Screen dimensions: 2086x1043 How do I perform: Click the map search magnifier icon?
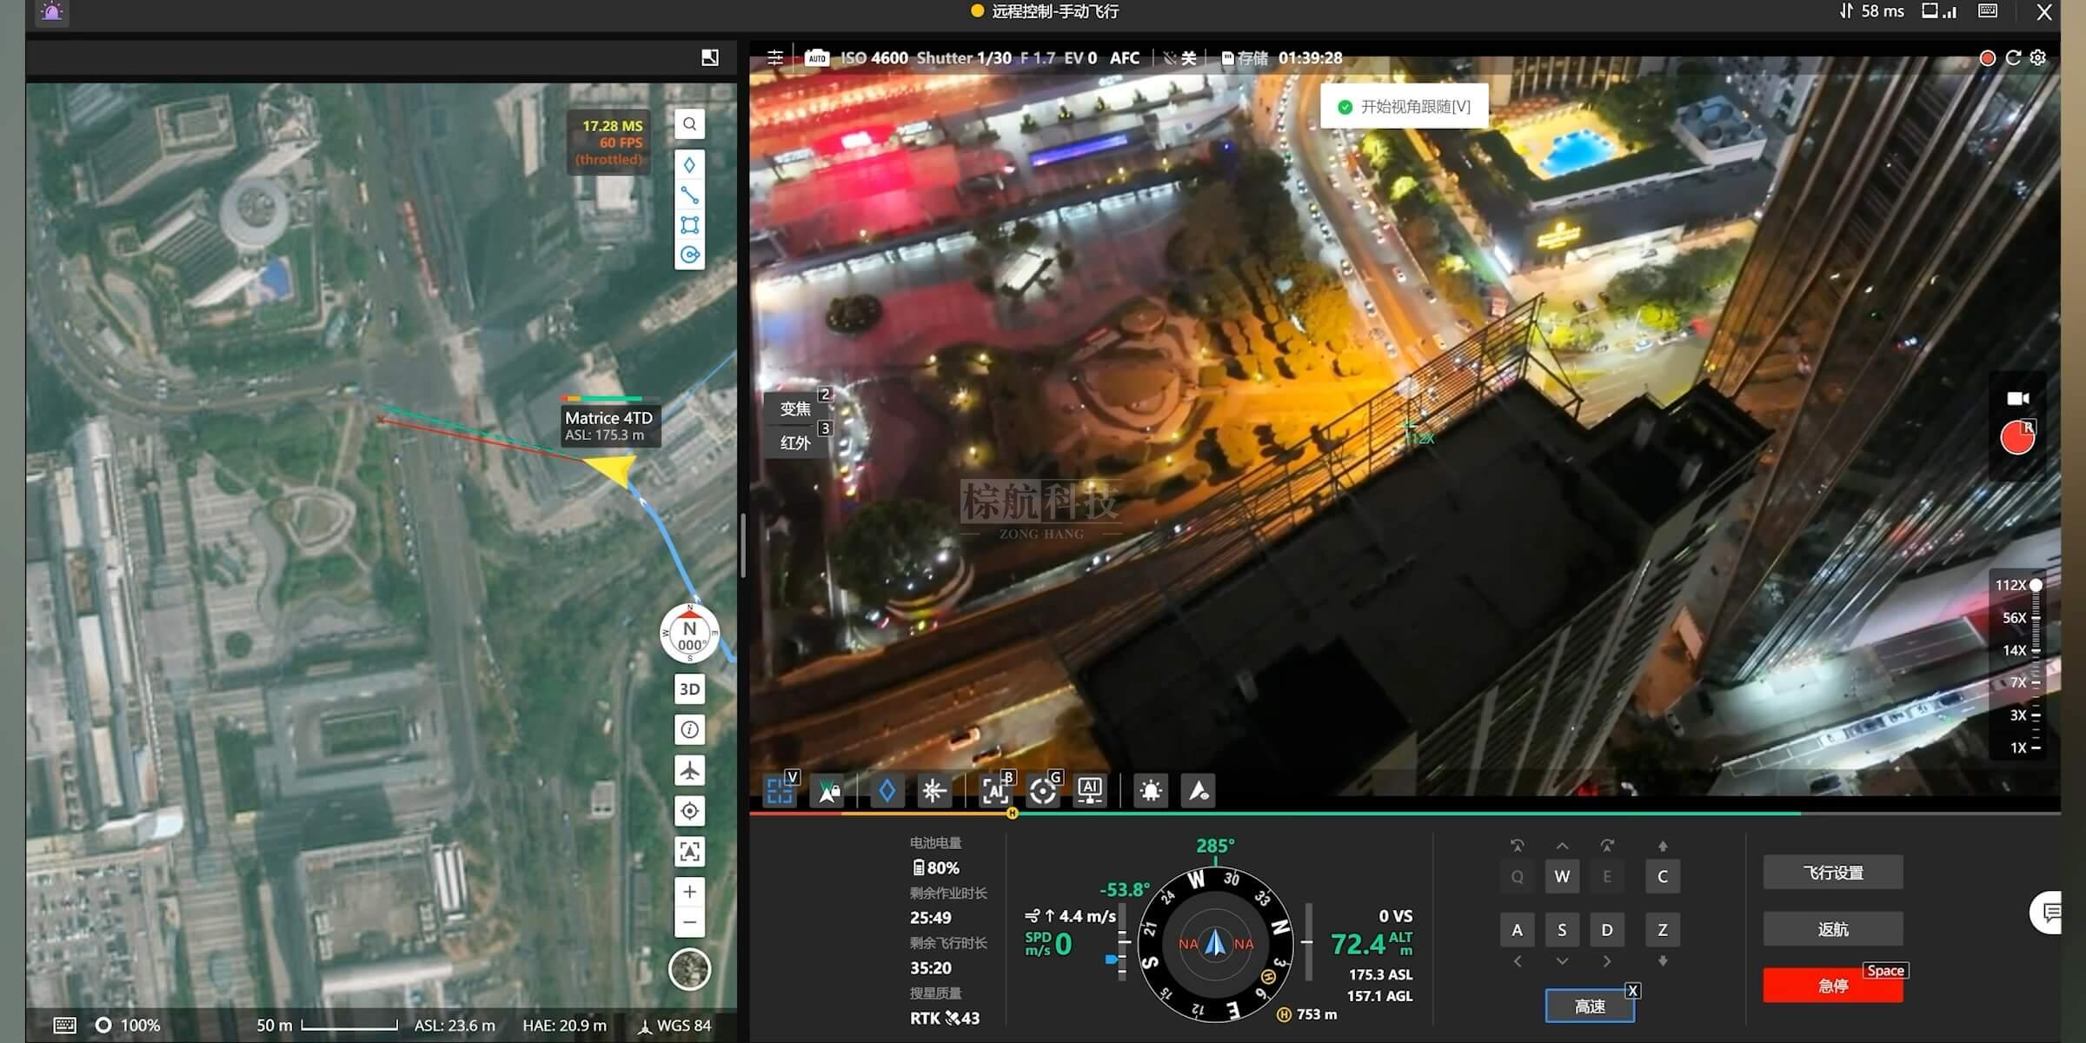pyautogui.click(x=689, y=124)
